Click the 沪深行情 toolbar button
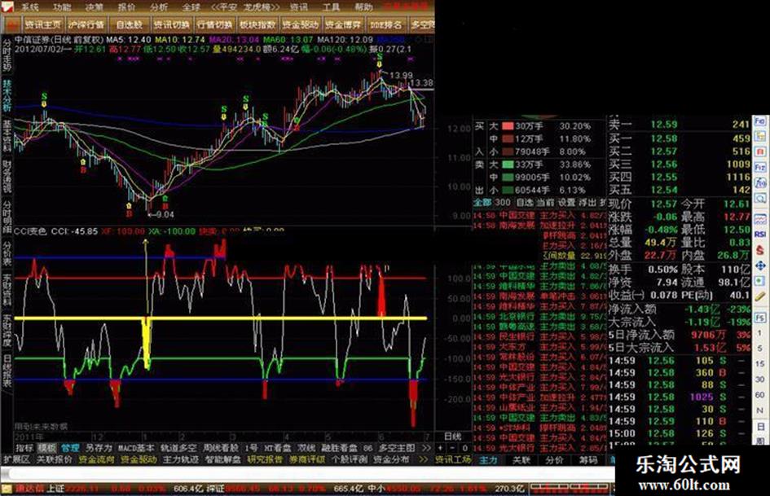The image size is (770, 496). 86,24
